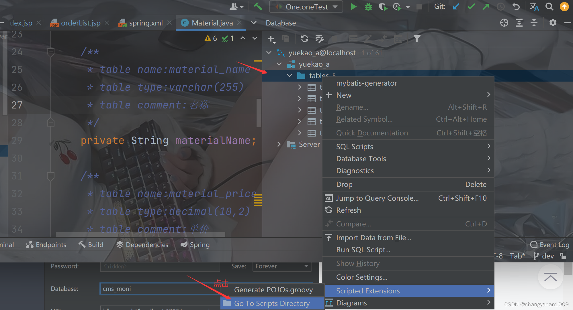Click the Refresh context menu entry
Screen dimensions: 573x310
click(348, 210)
